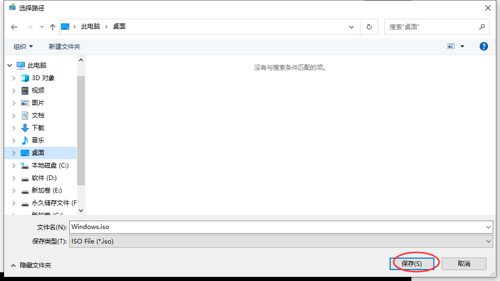Open the 下载 folder in sidebar

[37, 128]
